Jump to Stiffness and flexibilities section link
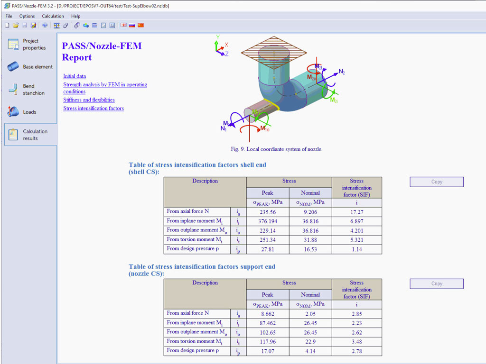This screenshot has height=364, width=486. point(89,100)
